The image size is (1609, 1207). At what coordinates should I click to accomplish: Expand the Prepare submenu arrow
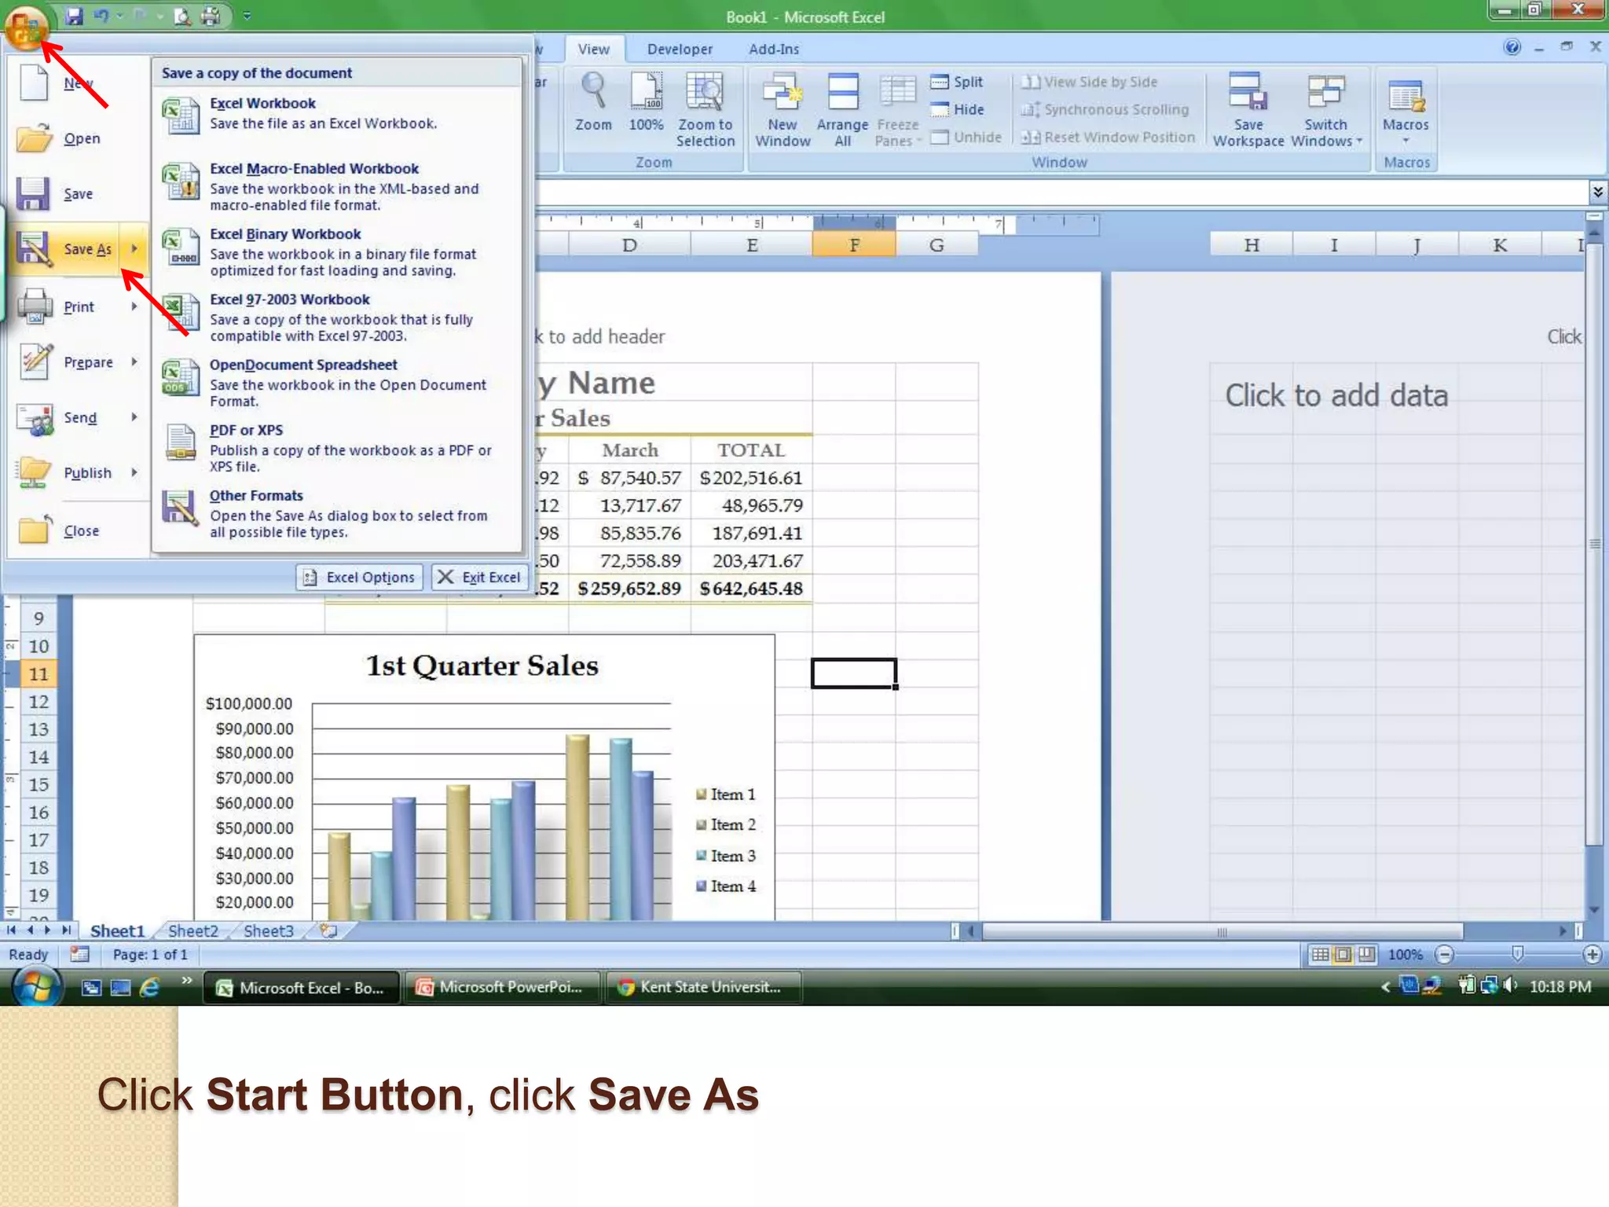[x=134, y=361]
